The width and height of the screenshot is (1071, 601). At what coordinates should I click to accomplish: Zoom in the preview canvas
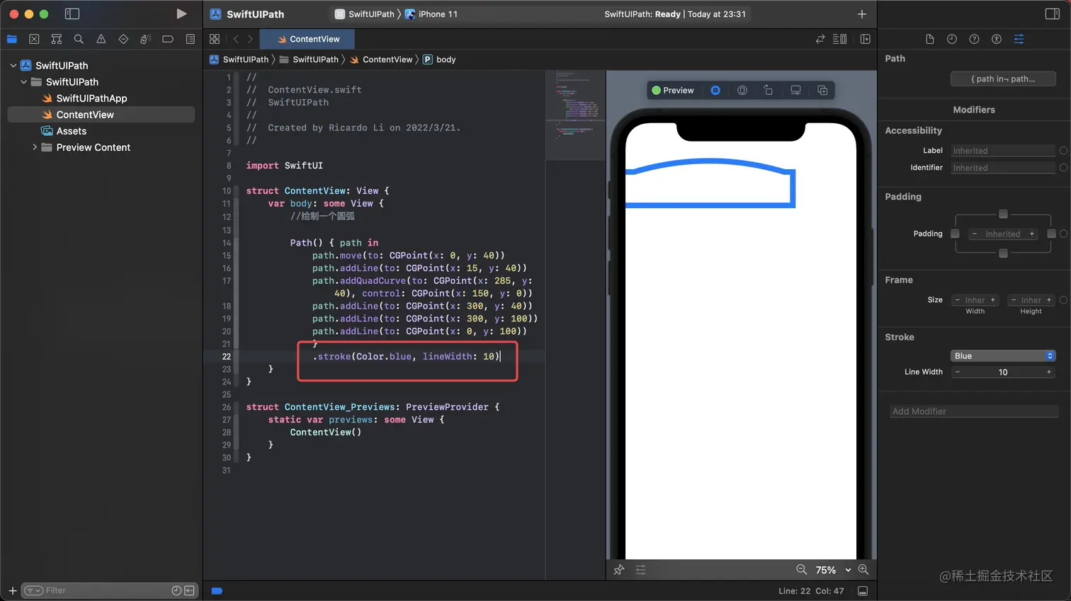pos(863,569)
